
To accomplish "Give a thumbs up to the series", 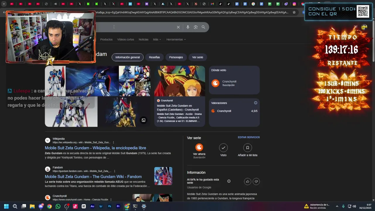I will pyautogui.click(x=248, y=181).
